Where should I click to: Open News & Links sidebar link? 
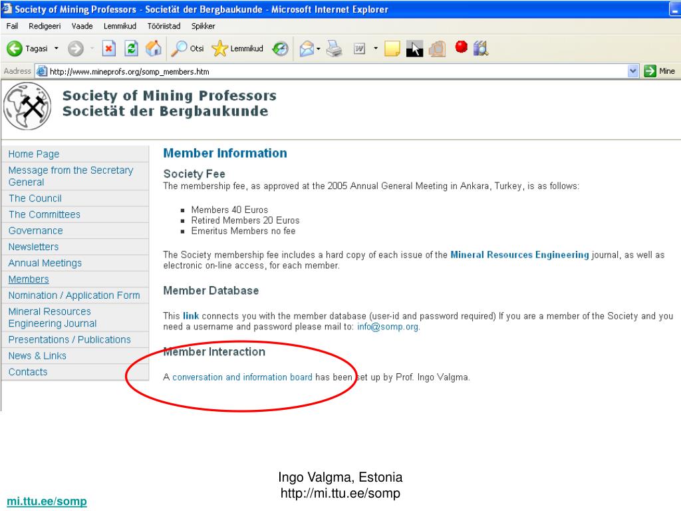(37, 356)
